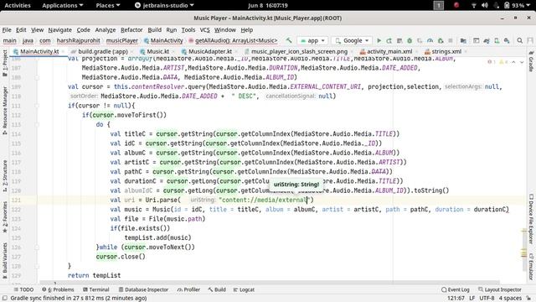Open the TODO tool window
The image size is (536, 302).
[x=23, y=289]
